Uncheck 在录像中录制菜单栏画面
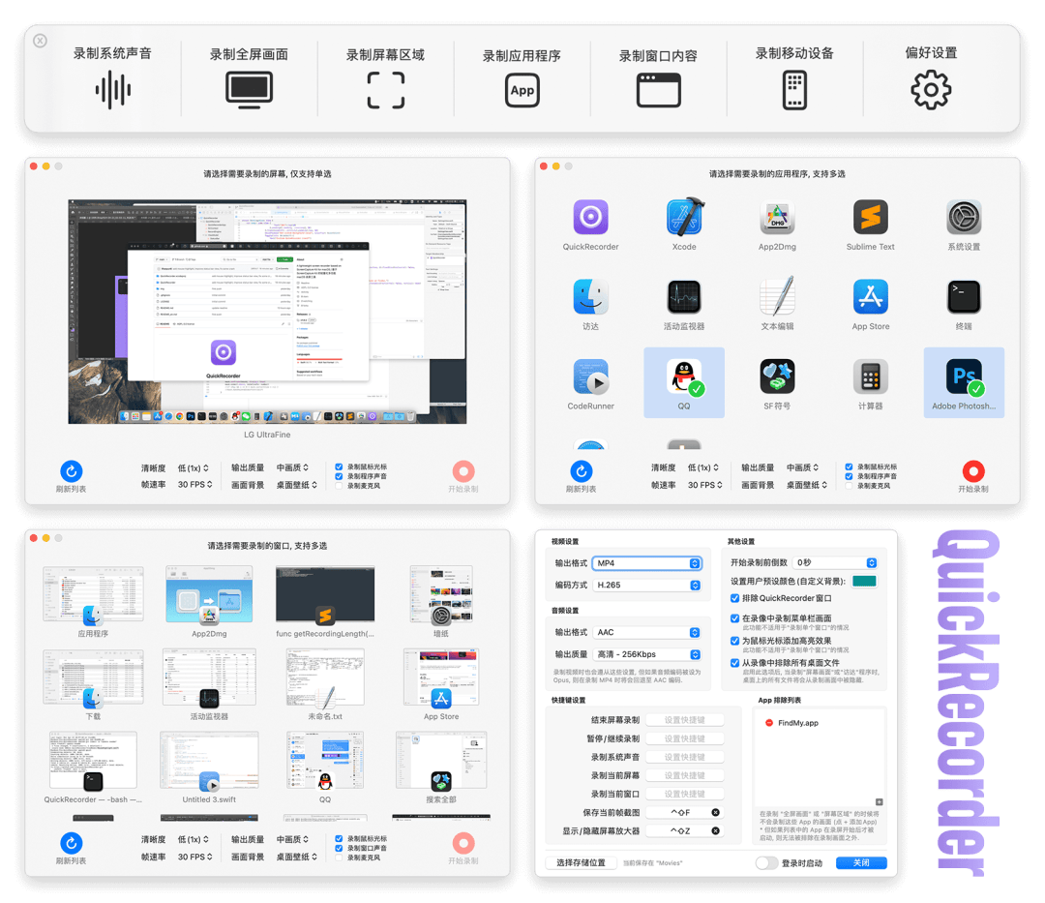 pyautogui.click(x=735, y=618)
